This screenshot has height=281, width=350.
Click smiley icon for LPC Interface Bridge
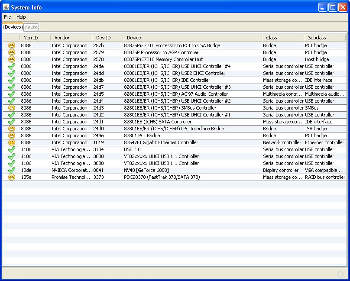click(12, 129)
